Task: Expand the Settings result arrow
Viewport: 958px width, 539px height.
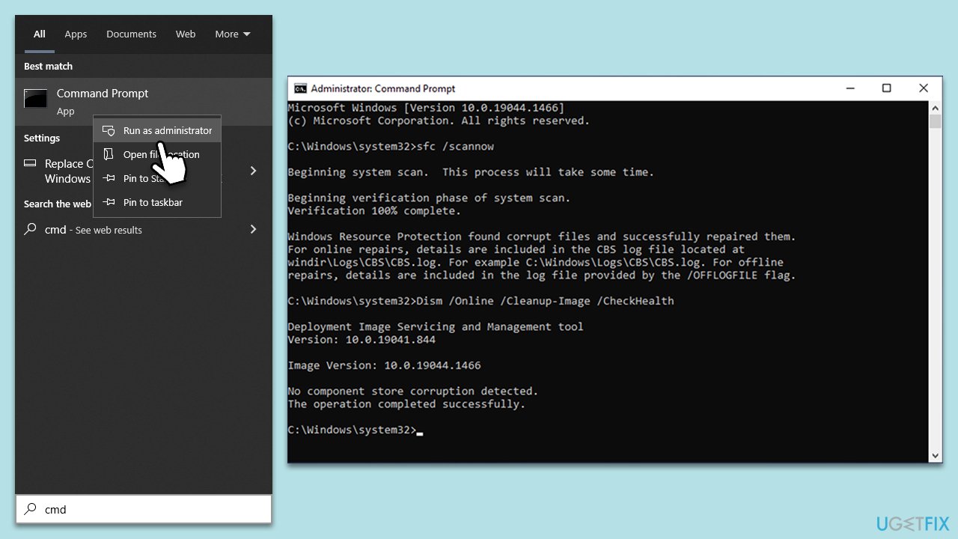Action: [253, 171]
